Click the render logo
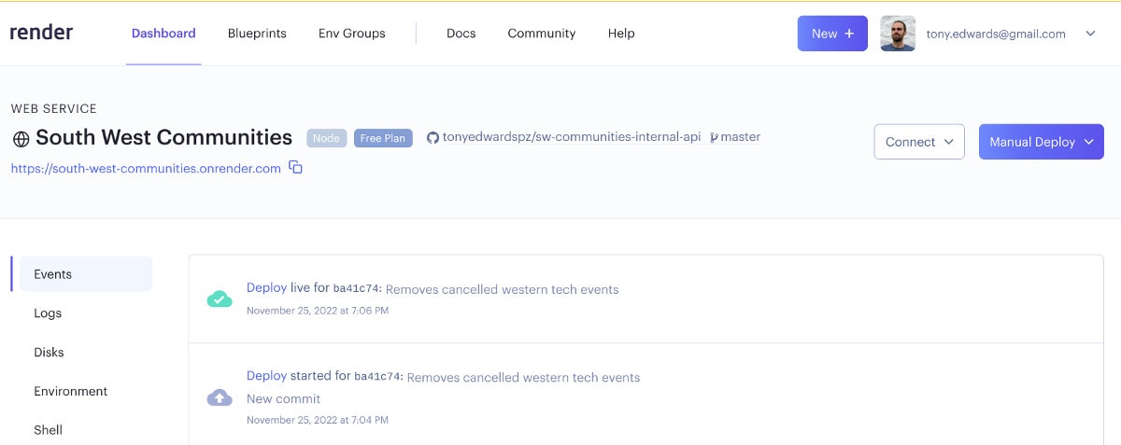The width and height of the screenshot is (1121, 445). pyautogui.click(x=41, y=33)
